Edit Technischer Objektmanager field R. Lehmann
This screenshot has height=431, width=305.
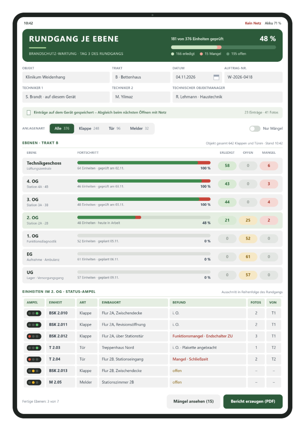(227, 97)
